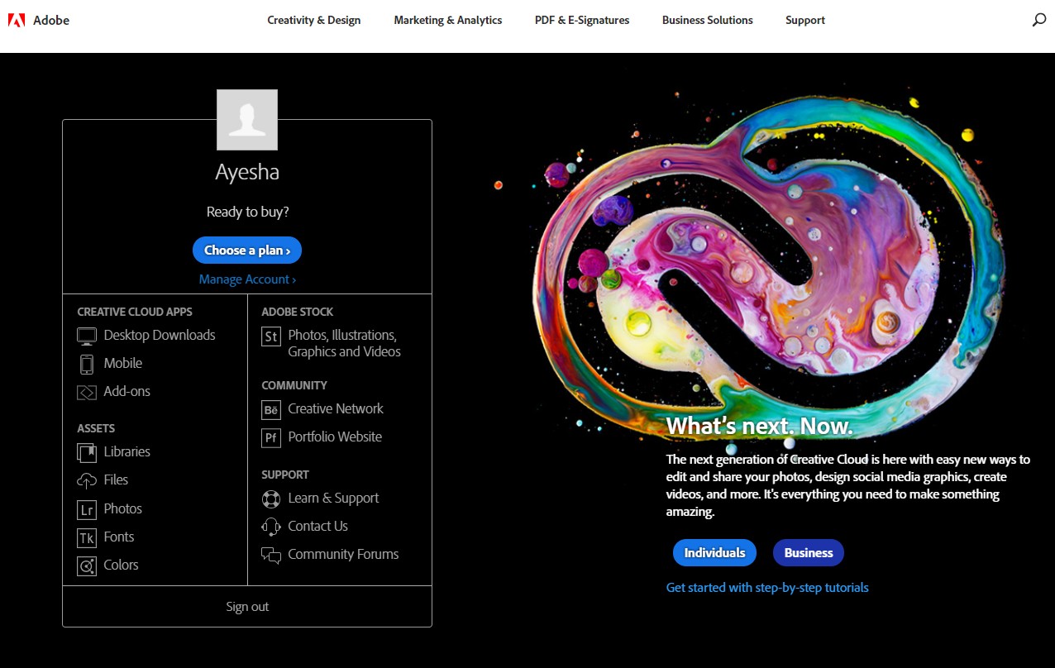Screen dimensions: 1055x668
Task: Open the step-by-step tutorials link
Action: point(766,587)
